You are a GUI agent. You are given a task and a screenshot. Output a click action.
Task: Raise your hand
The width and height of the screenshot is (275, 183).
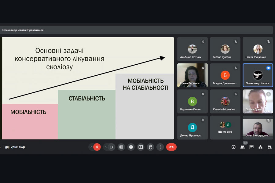click(x=150, y=147)
